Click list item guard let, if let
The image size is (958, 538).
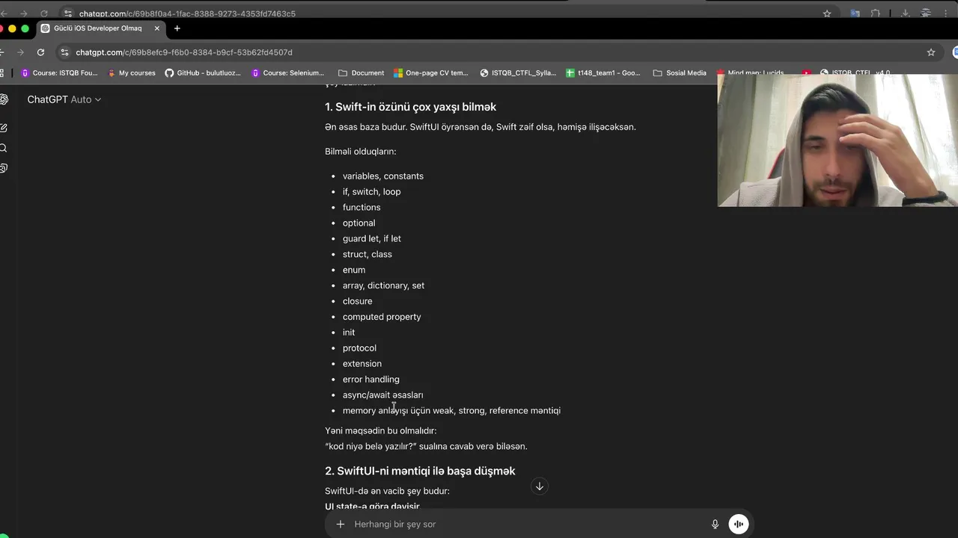(x=372, y=239)
